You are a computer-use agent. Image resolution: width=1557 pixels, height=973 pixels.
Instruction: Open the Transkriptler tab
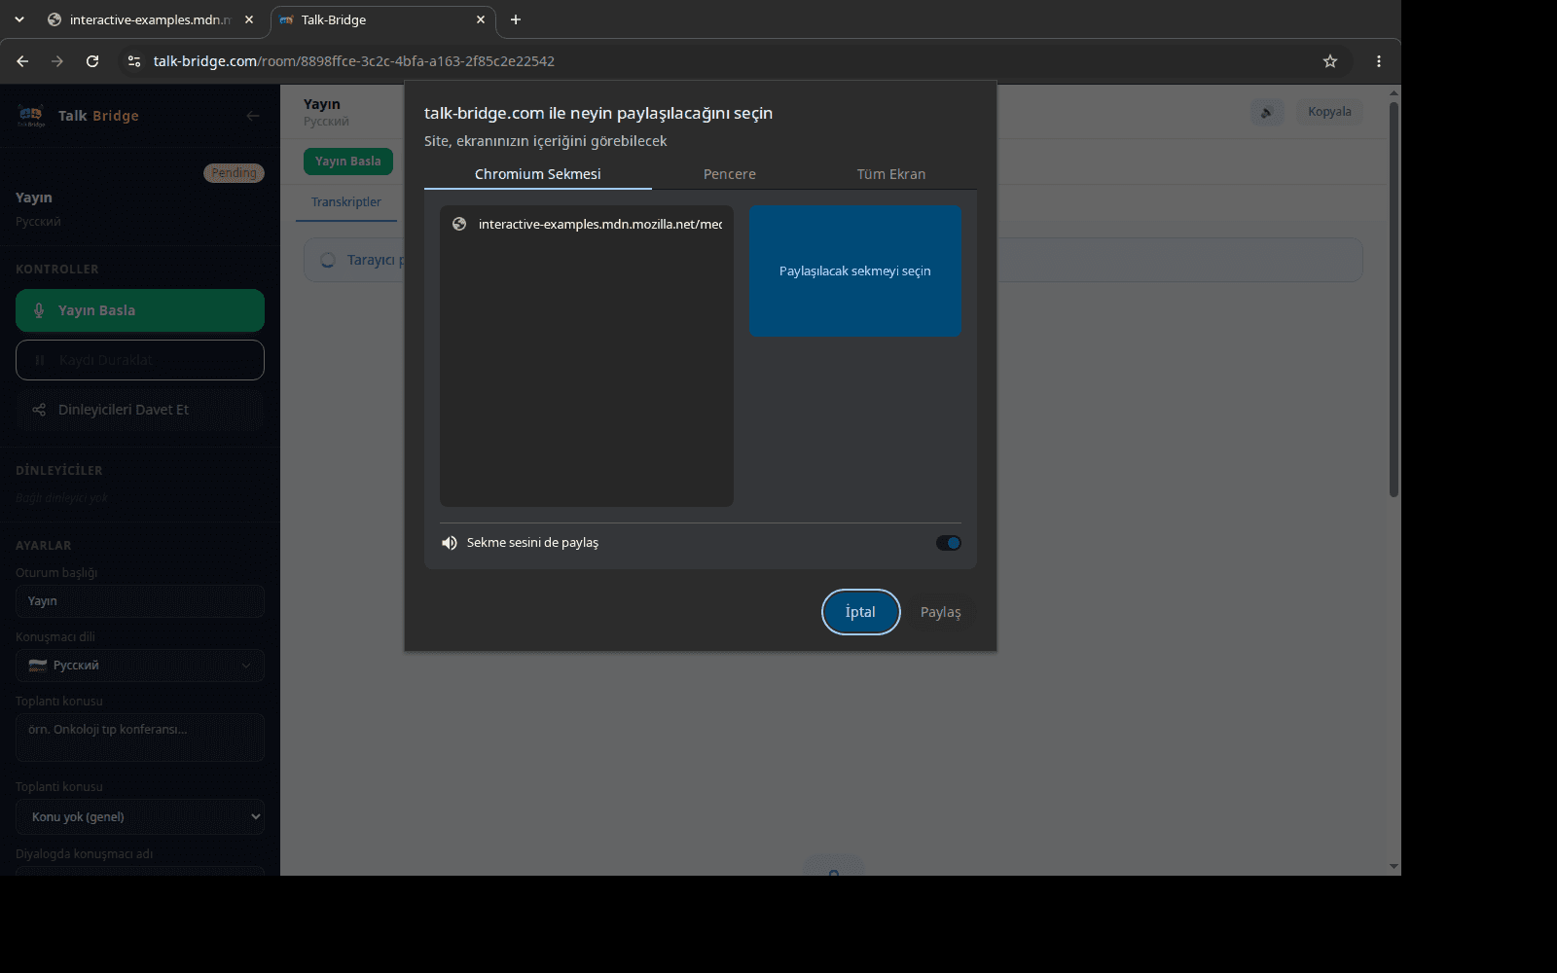pos(346,202)
